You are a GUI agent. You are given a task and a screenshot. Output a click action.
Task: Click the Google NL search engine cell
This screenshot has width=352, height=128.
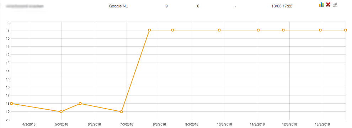118,6
